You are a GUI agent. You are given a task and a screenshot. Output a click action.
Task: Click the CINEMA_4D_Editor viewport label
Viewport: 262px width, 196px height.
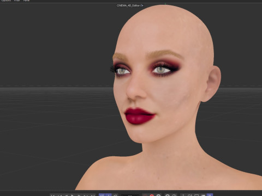128,5
